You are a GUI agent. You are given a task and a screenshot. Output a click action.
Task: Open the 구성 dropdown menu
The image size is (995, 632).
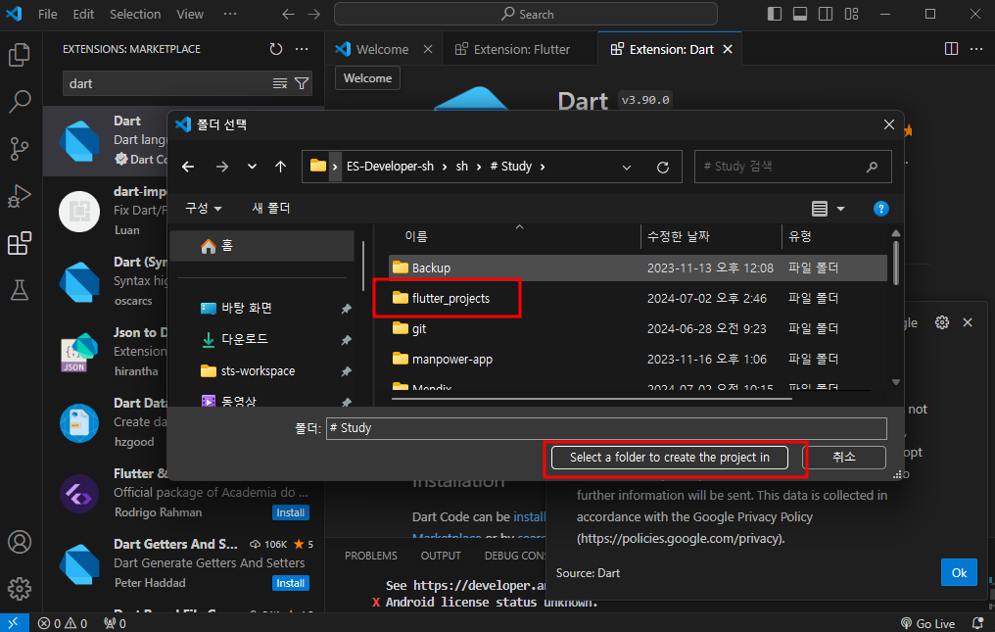203,209
